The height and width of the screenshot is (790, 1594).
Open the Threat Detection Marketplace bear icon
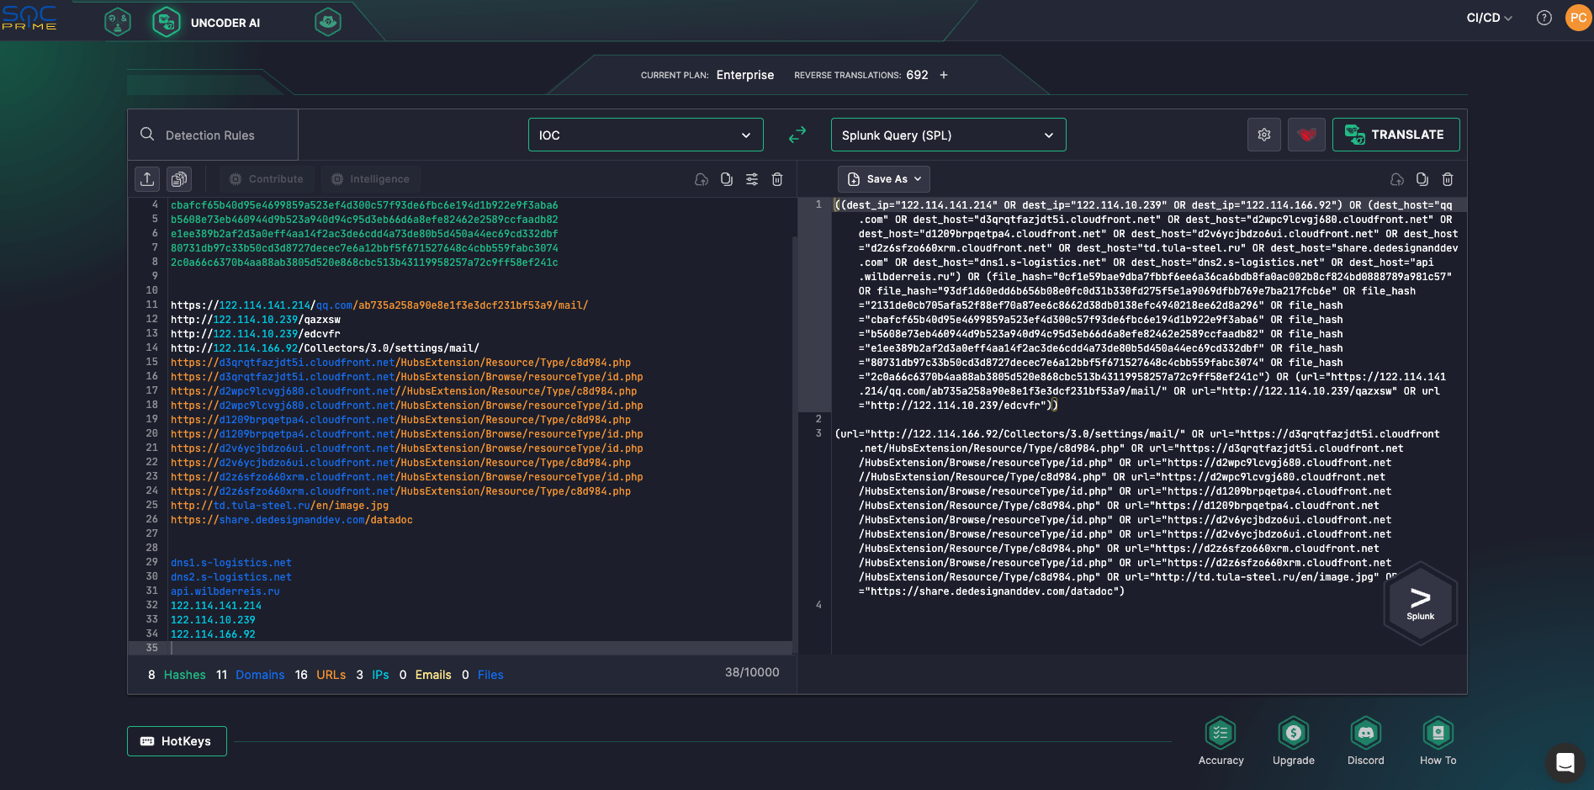(x=327, y=21)
